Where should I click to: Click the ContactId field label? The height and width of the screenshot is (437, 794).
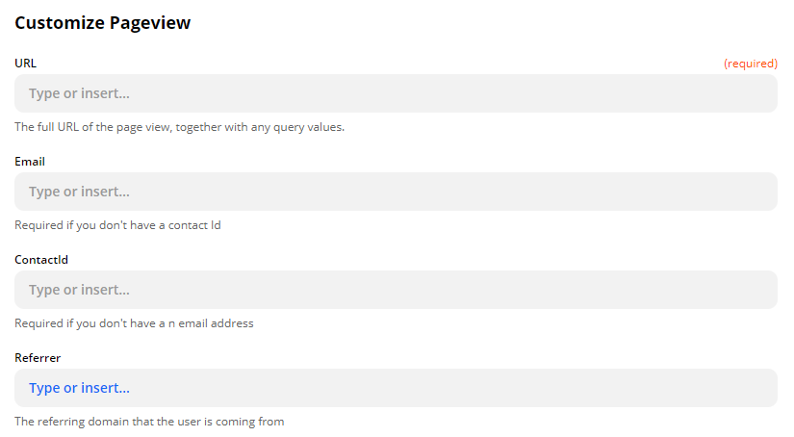click(x=41, y=259)
